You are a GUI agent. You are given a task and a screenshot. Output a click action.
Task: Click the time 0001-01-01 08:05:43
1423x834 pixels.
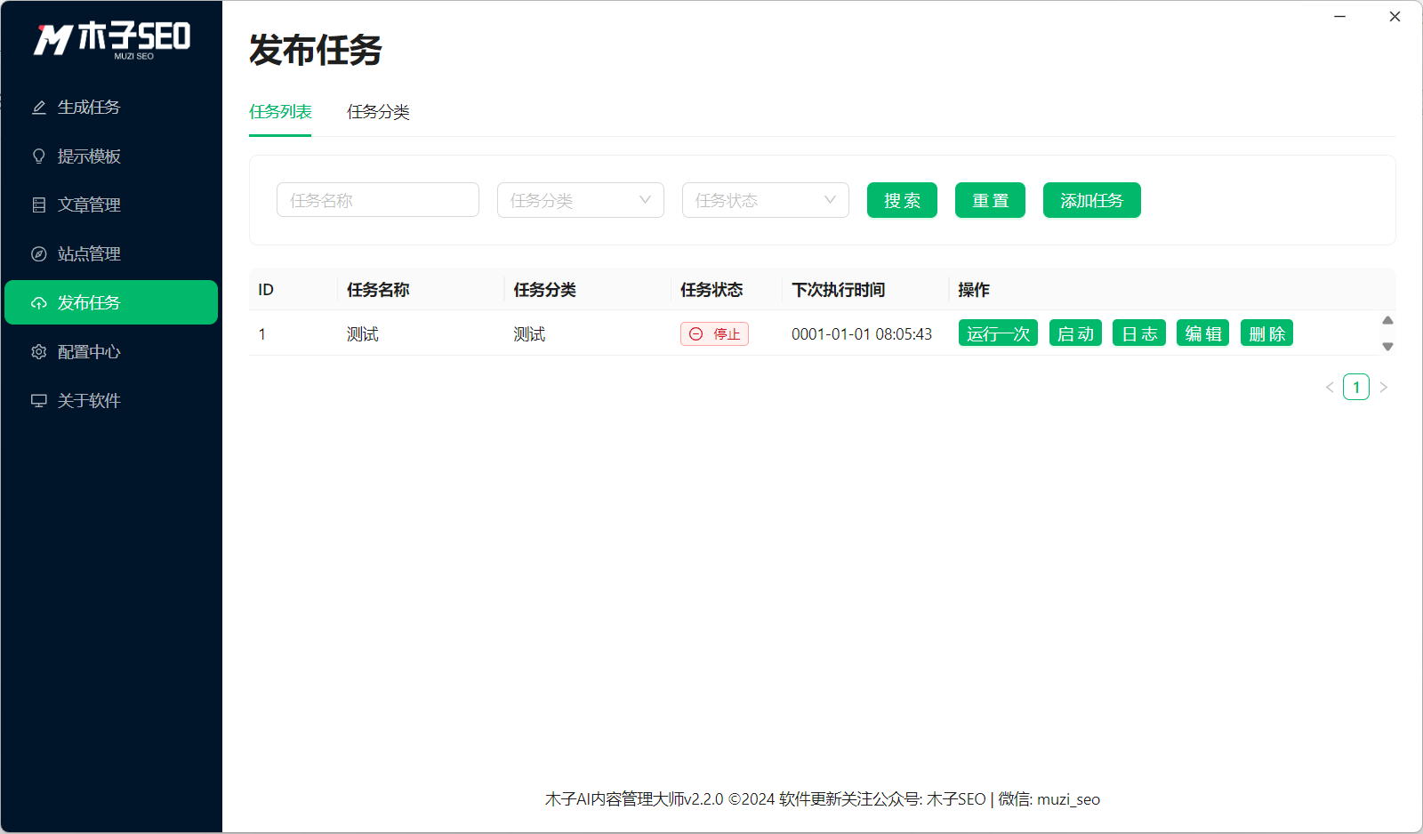(862, 334)
